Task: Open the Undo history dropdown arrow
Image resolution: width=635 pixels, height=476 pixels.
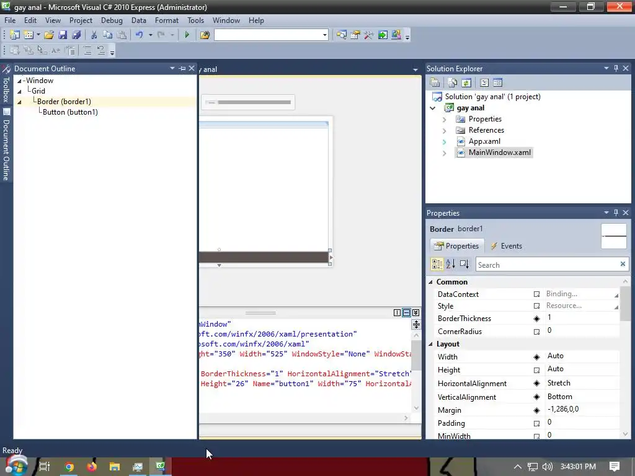Action: coord(150,35)
